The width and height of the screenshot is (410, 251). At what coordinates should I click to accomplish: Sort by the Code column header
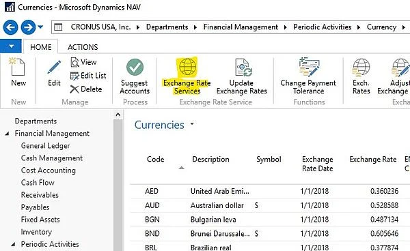tap(155, 159)
